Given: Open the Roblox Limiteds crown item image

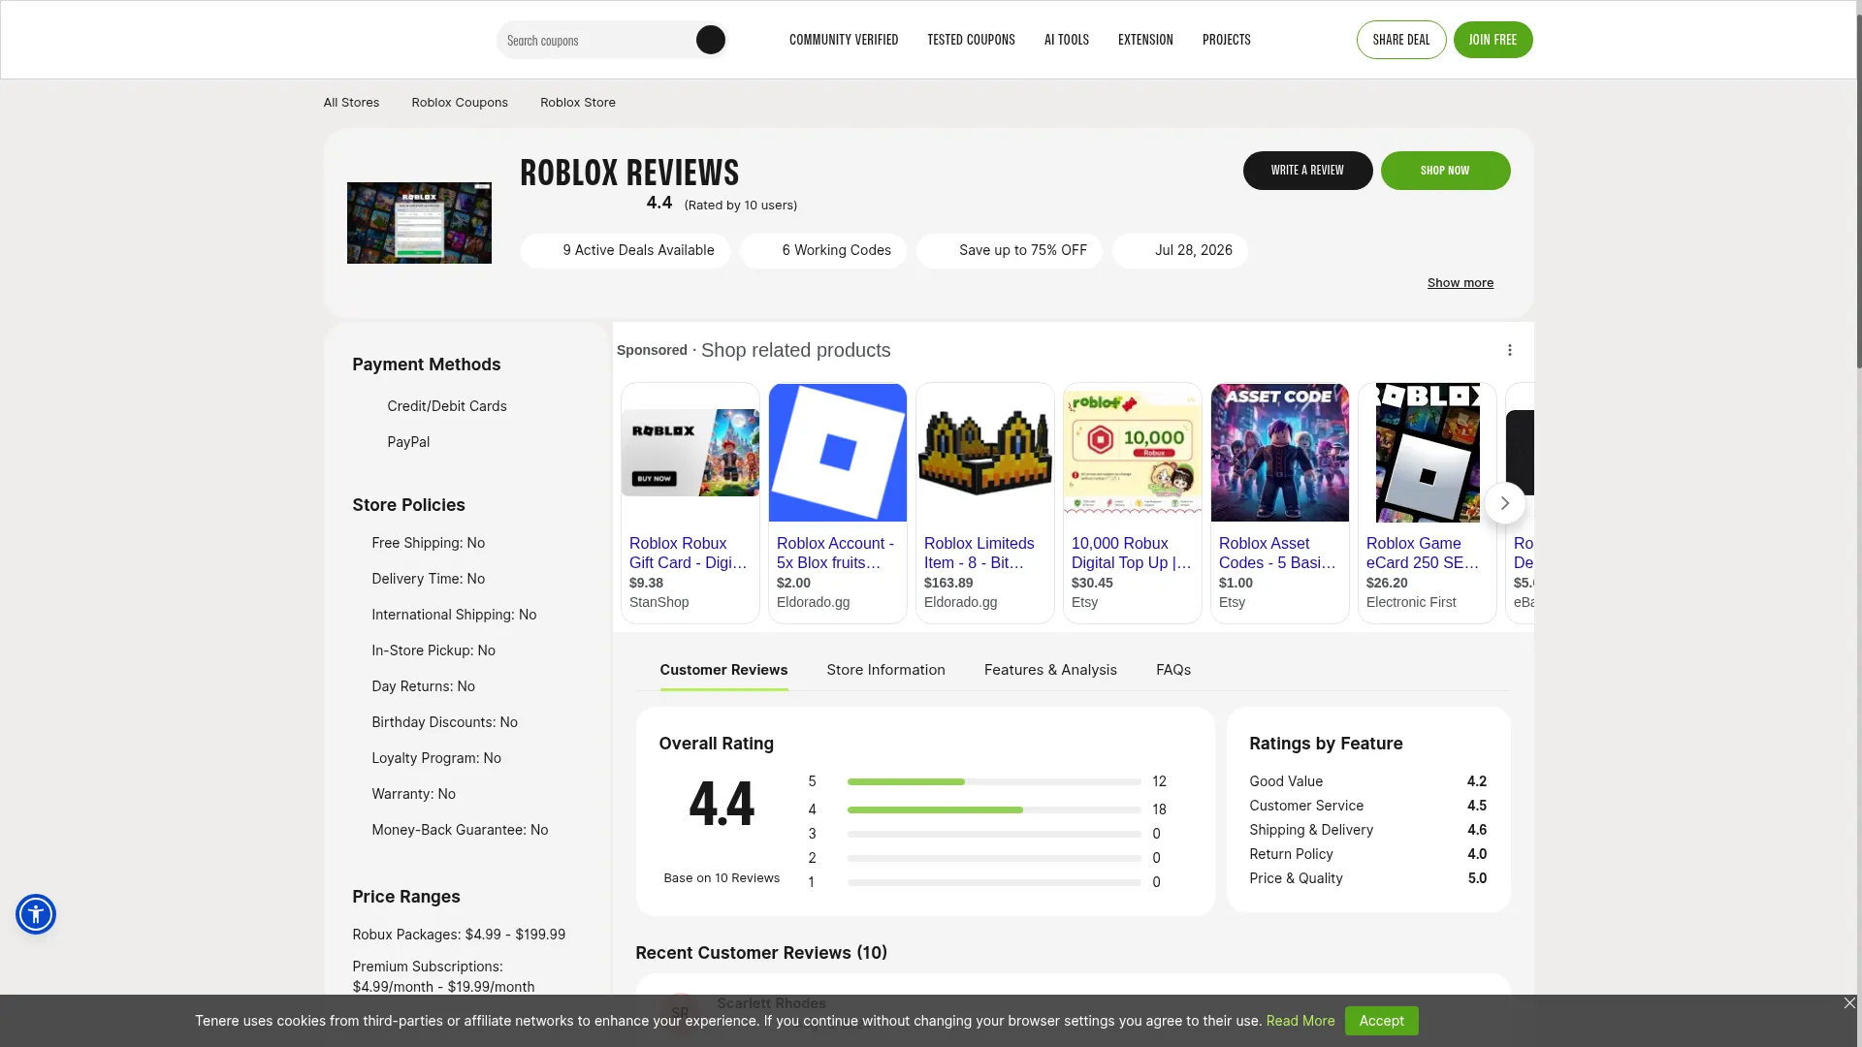Looking at the screenshot, I should [985, 453].
